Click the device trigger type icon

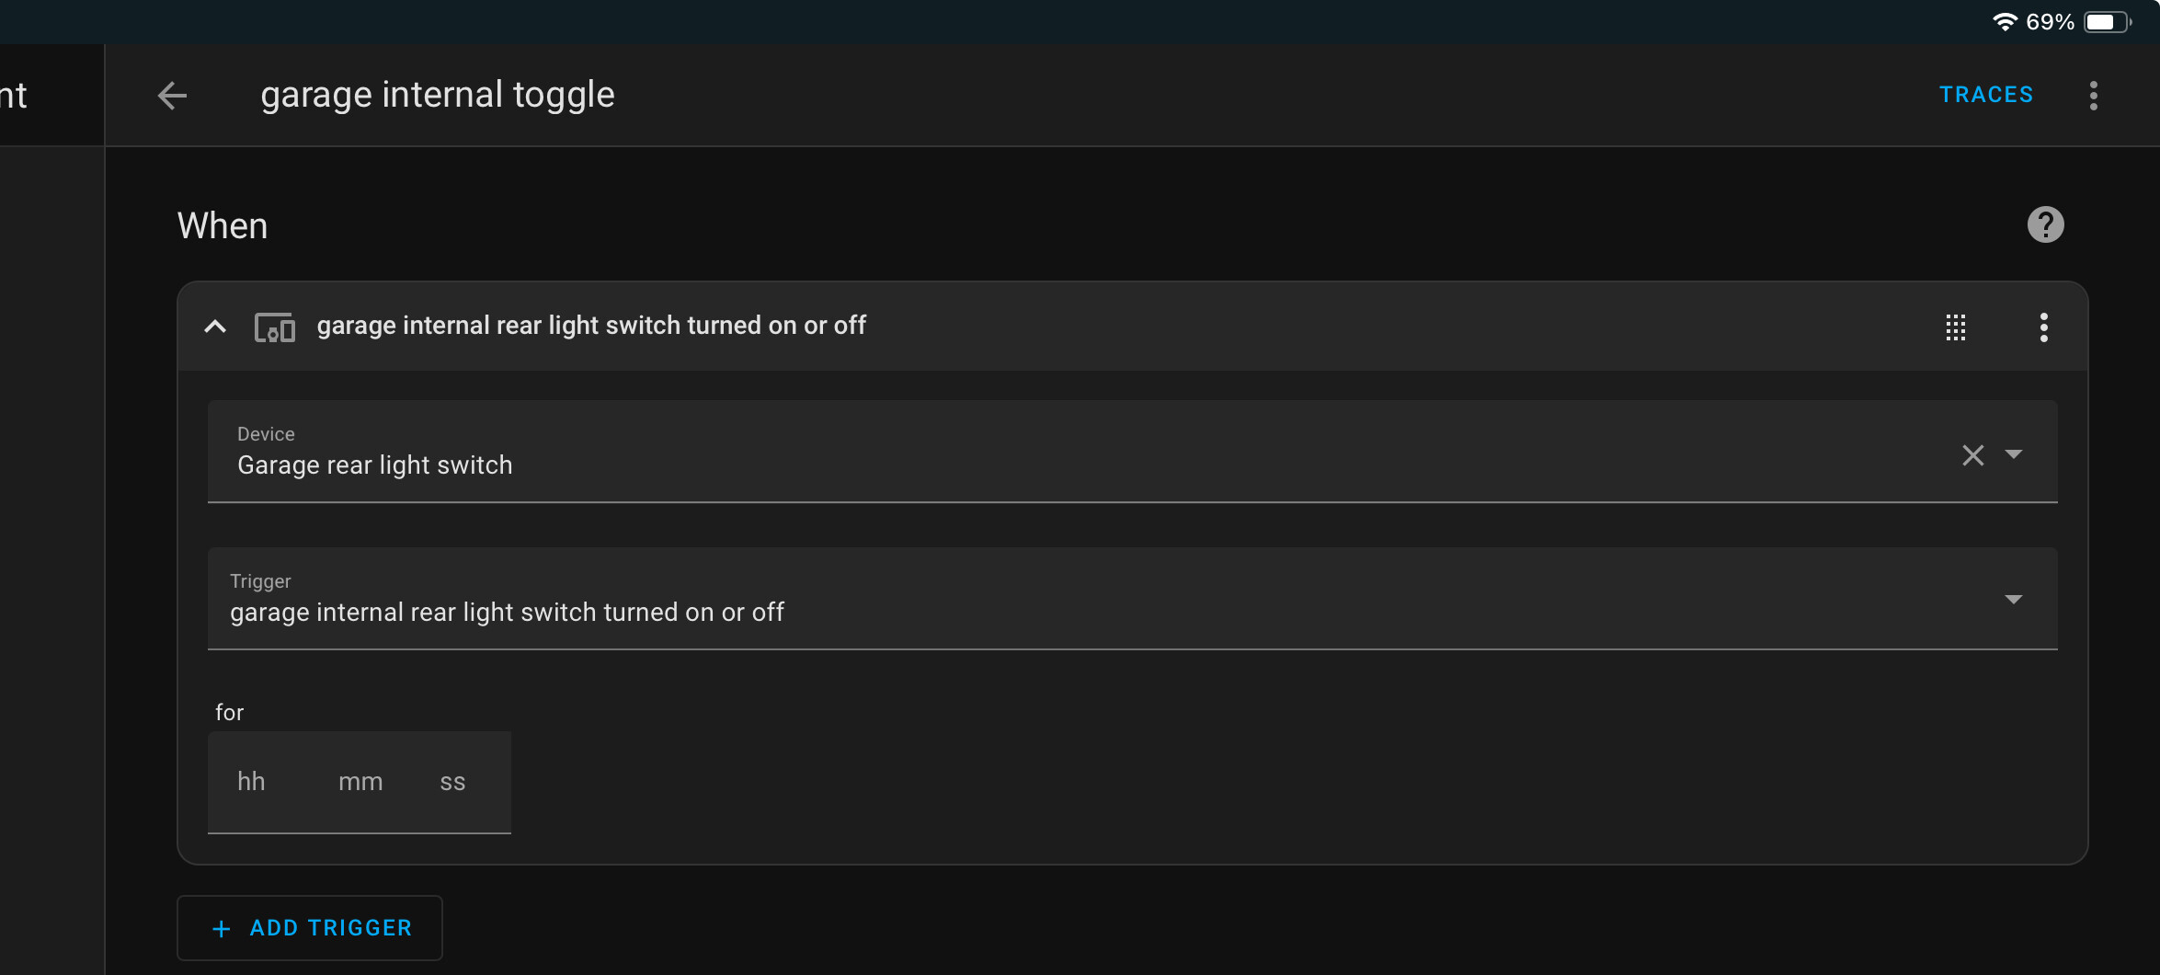(274, 327)
